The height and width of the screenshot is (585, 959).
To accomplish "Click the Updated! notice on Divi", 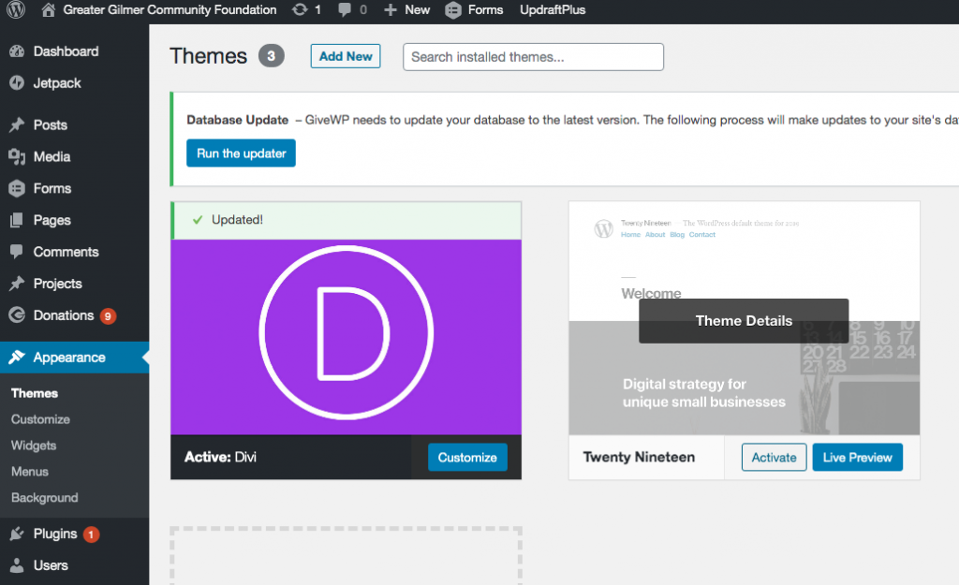I will [347, 220].
